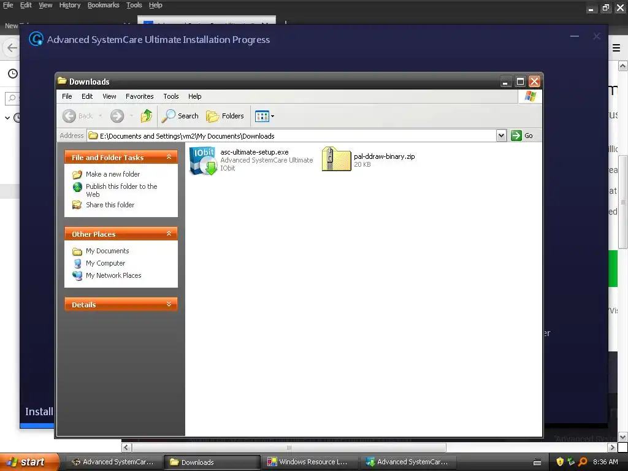Open Help menu in Downloads window
Image resolution: width=628 pixels, height=471 pixels.
click(194, 96)
